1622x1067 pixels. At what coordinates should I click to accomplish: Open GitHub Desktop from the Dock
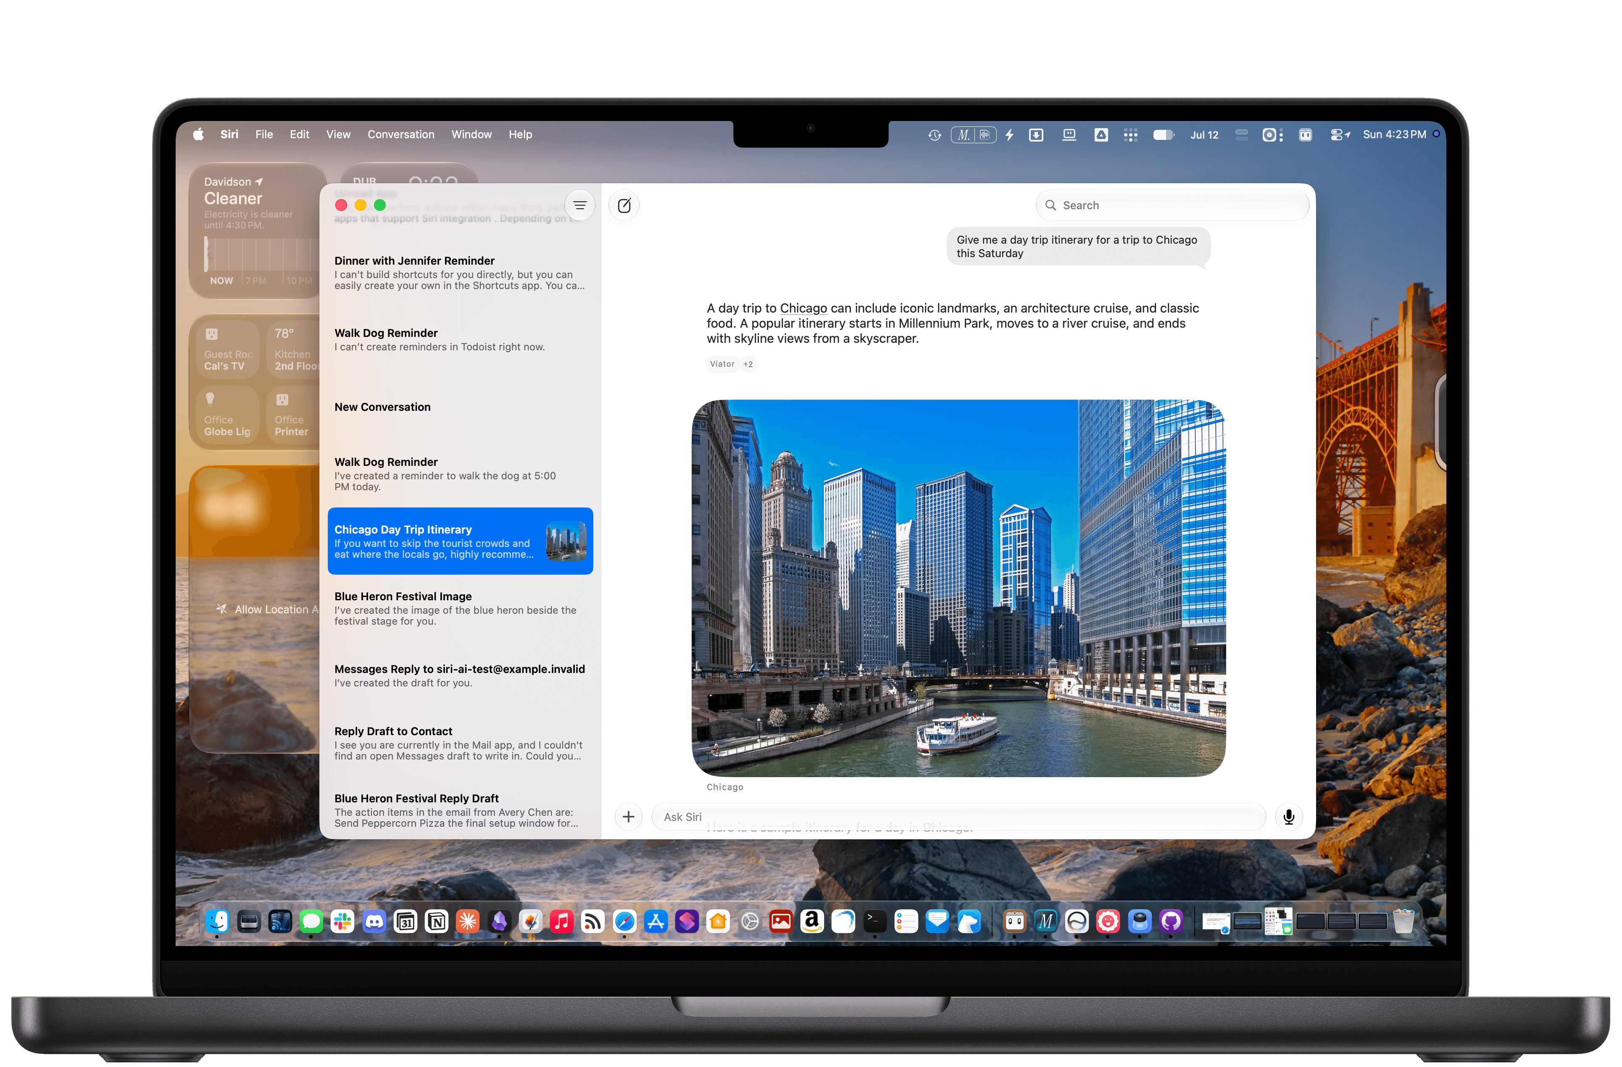[x=1171, y=922]
